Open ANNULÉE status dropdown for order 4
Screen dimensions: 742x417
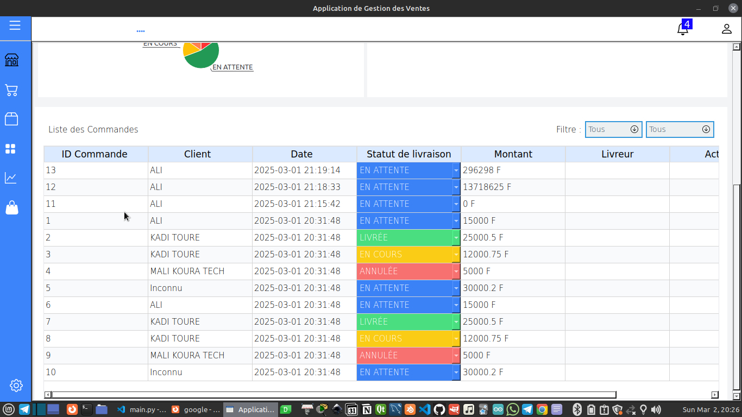click(x=456, y=271)
